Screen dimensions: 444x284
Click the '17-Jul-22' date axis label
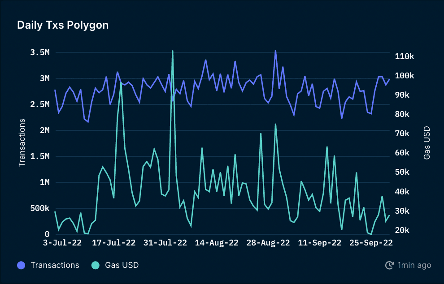pos(114,243)
